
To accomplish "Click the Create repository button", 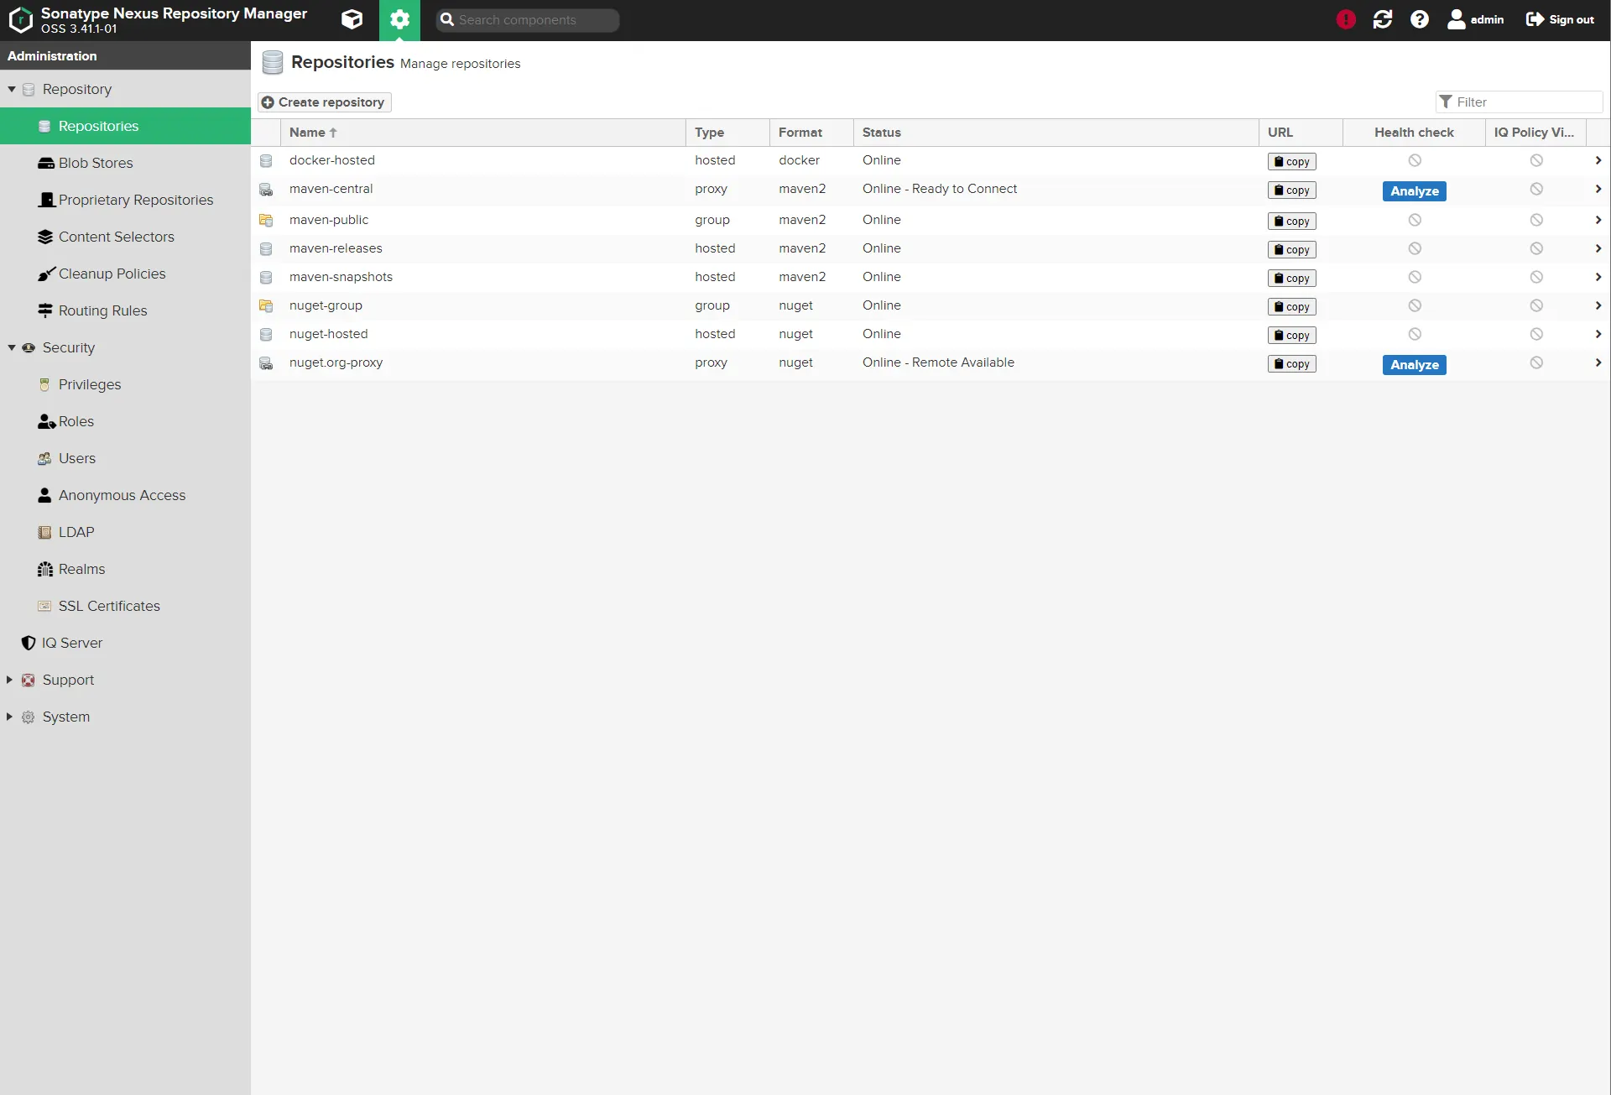I will tap(324, 102).
